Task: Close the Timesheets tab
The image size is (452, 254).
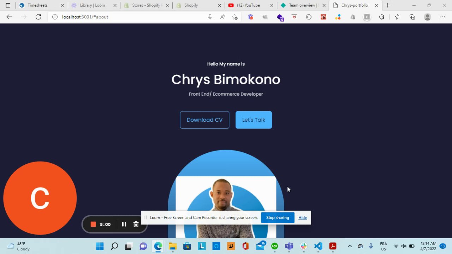Action: coord(63,5)
